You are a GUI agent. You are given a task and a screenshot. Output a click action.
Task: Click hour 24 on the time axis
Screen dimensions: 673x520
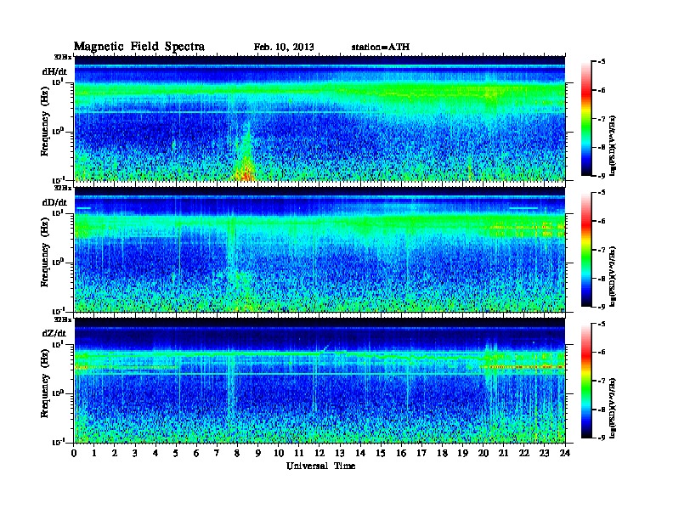point(565,453)
